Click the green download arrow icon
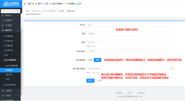Image resolution: width=185 pixels, height=101 pixels. coord(51,4)
